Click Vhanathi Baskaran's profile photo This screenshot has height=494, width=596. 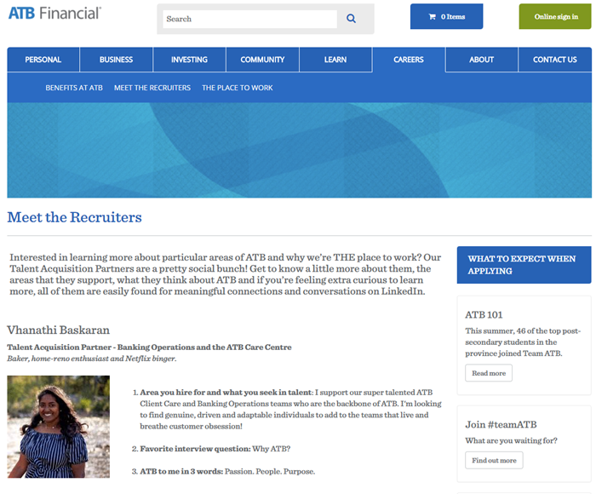[58, 427]
